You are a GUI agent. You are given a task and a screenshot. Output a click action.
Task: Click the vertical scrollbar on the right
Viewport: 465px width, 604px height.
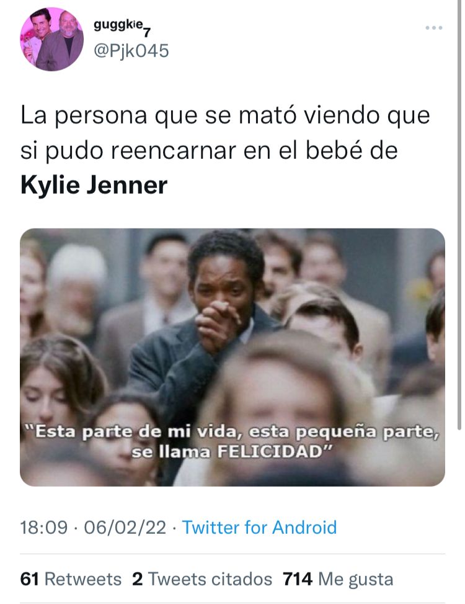459,216
